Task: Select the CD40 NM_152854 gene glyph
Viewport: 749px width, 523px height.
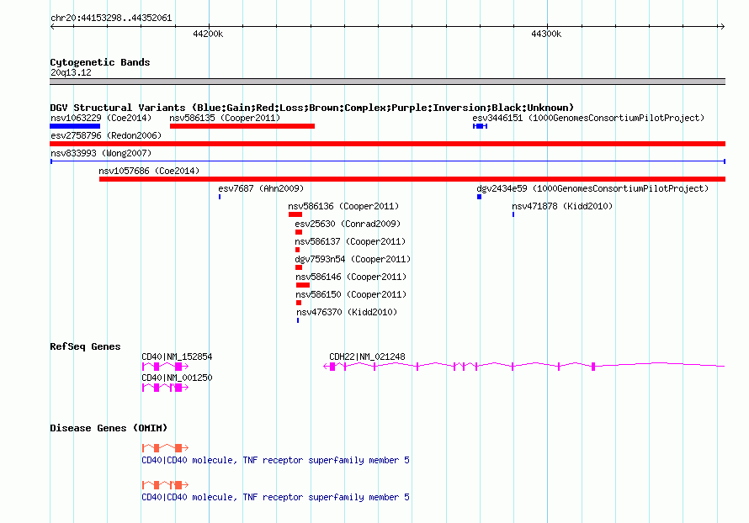Action: click(165, 367)
